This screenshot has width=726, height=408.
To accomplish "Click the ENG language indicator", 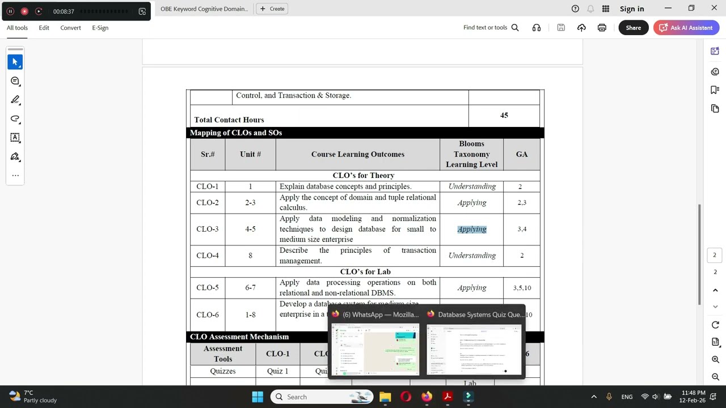I will [x=627, y=397].
